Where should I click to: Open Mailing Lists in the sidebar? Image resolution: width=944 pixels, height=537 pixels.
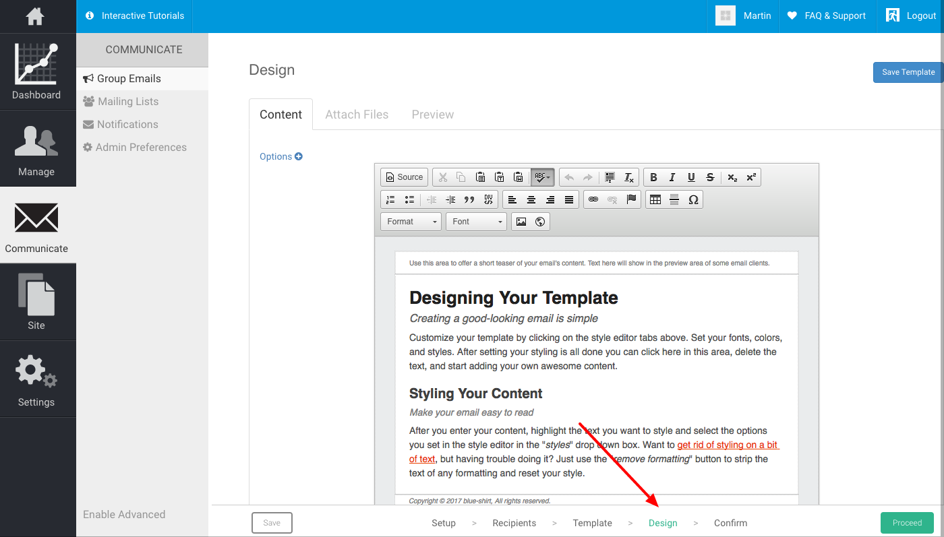pyautogui.click(x=128, y=102)
